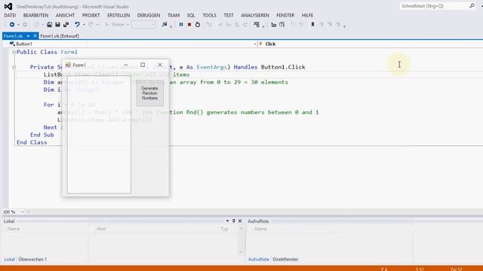
Task: Open the TEST menu
Action: point(229,15)
